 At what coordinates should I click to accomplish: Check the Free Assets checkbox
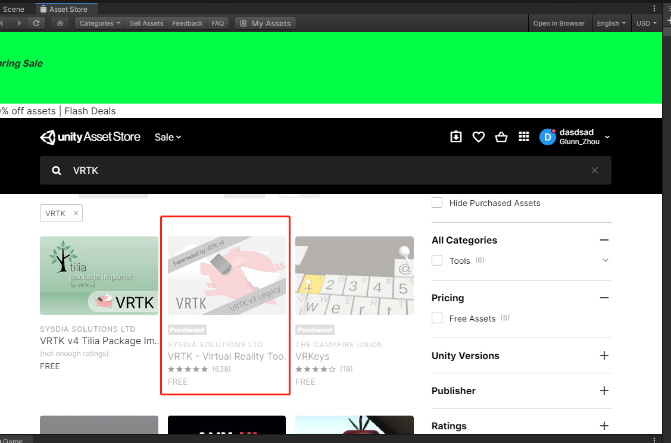pyautogui.click(x=437, y=318)
